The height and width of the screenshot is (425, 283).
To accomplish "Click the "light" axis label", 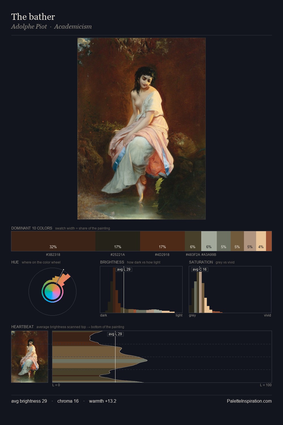I will [179, 315].
